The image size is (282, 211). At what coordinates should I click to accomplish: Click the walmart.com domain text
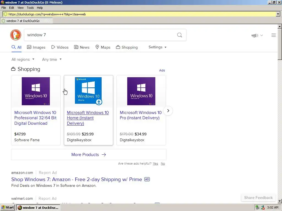pos(22,198)
